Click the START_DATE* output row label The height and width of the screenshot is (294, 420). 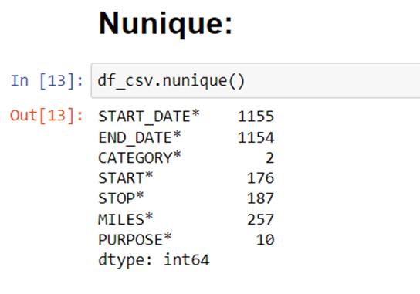[149, 117]
